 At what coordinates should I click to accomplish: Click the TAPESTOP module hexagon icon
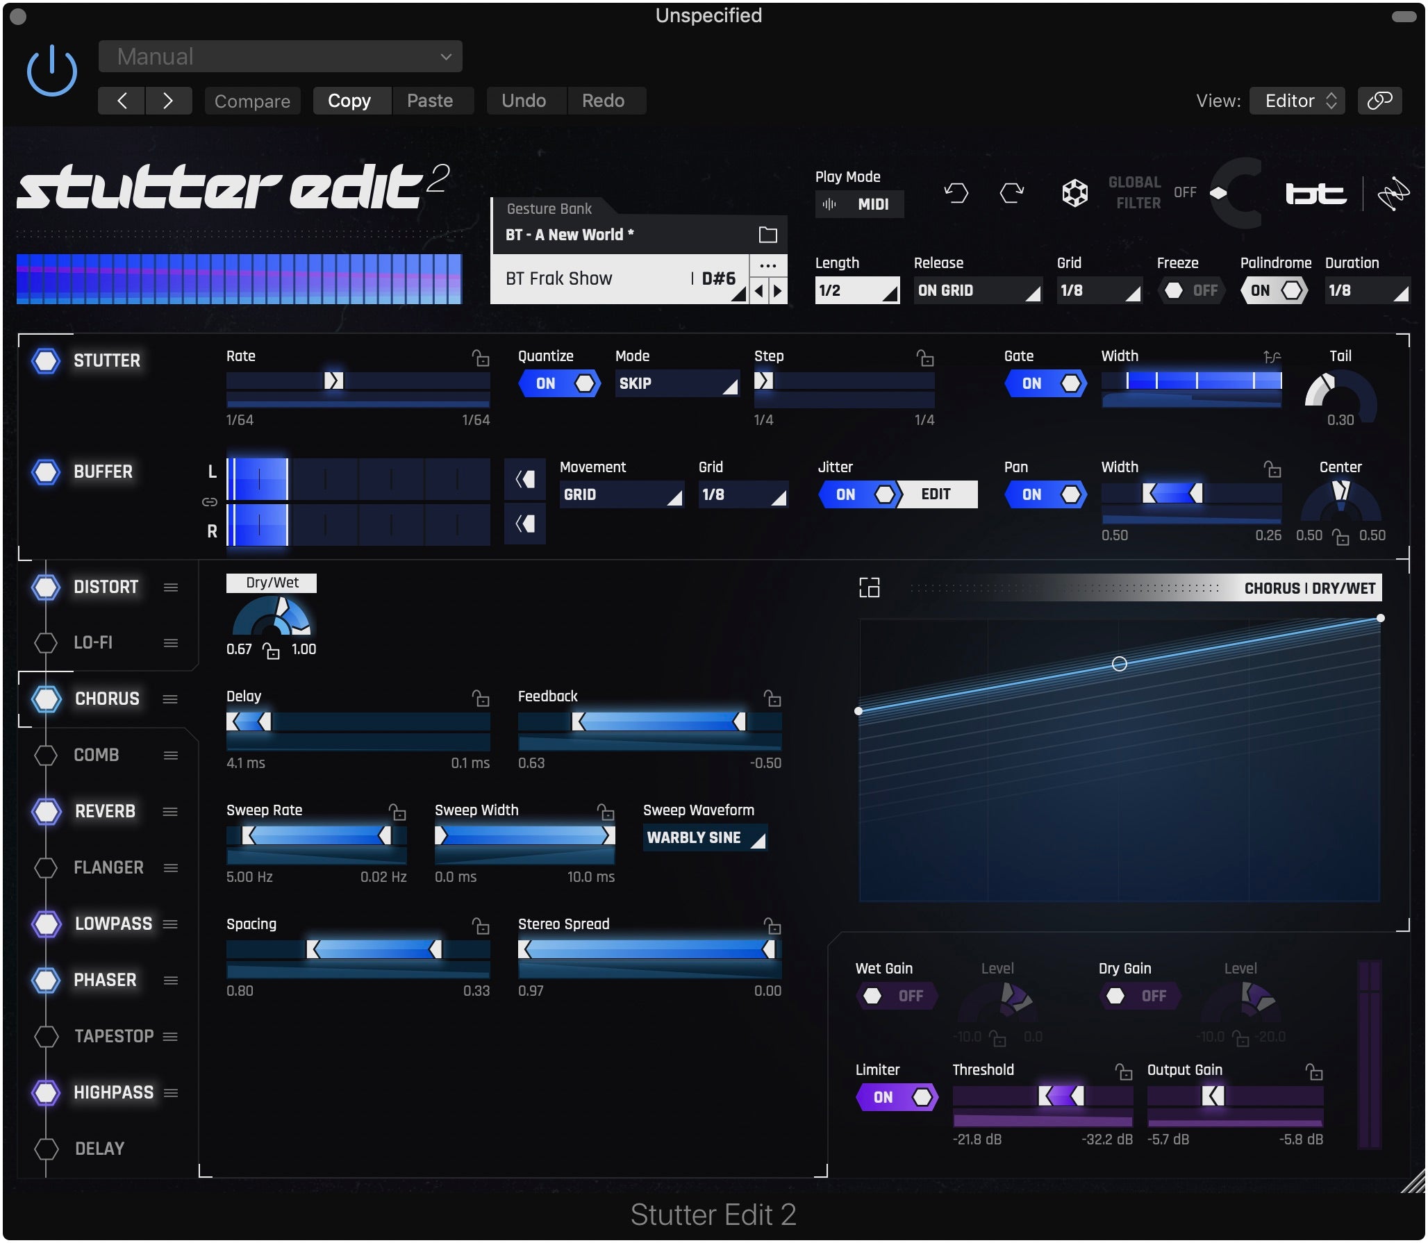click(46, 1036)
